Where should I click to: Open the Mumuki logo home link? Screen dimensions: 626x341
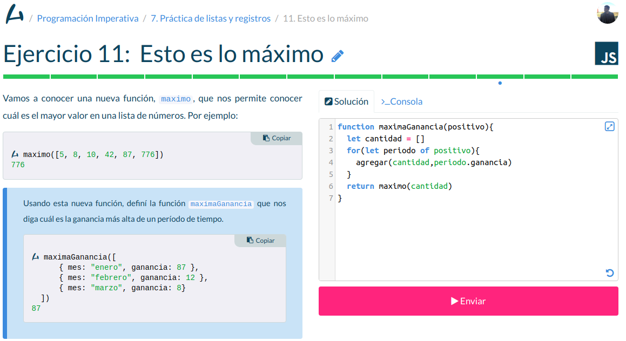(15, 15)
